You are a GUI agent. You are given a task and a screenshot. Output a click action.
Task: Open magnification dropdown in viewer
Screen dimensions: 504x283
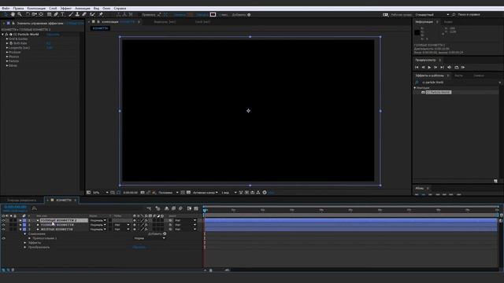point(101,193)
